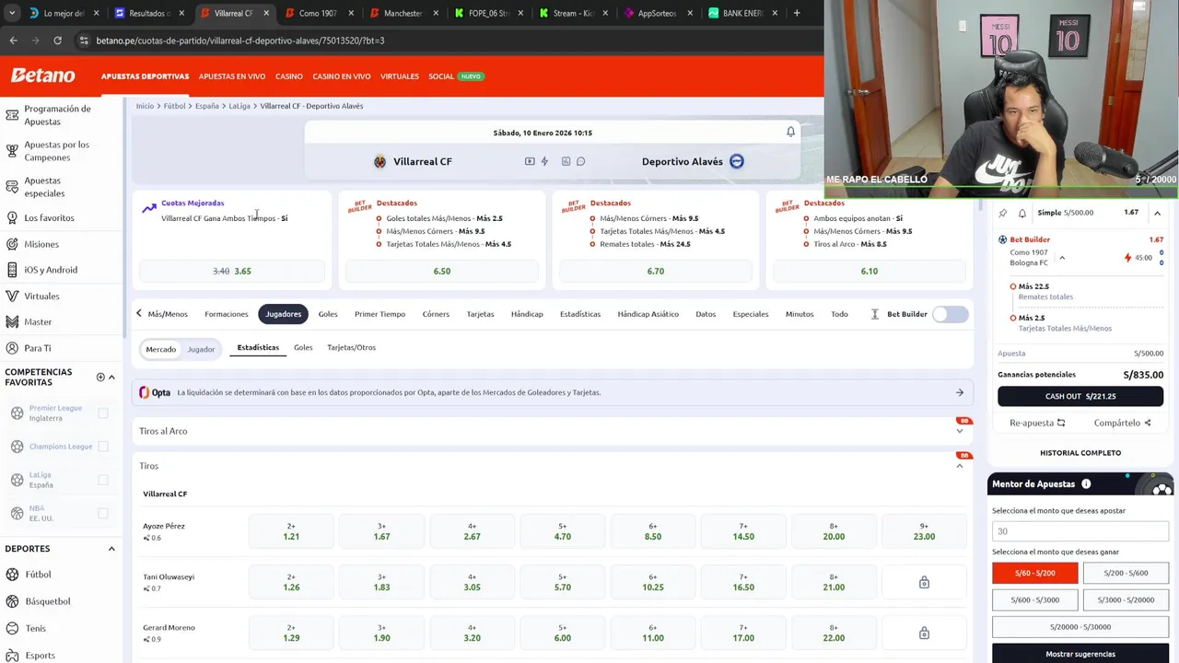The height and width of the screenshot is (663, 1179).
Task: Open the Jugadores market tab
Action: click(x=283, y=314)
